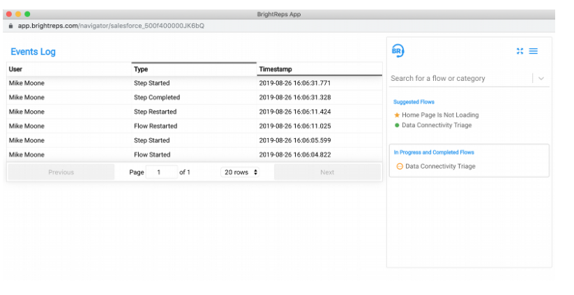The image size is (574, 295).
Task: Sort by User column header
Action: pyautogui.click(x=69, y=69)
